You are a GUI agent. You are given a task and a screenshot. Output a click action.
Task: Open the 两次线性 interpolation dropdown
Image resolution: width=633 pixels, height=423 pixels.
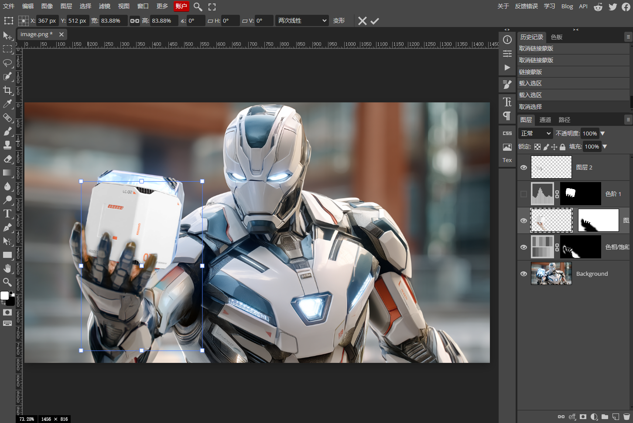point(302,21)
